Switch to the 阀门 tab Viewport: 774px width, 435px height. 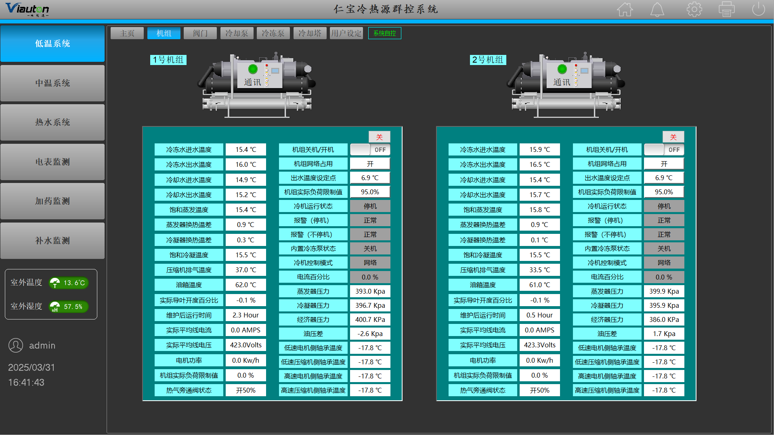[x=200, y=34]
